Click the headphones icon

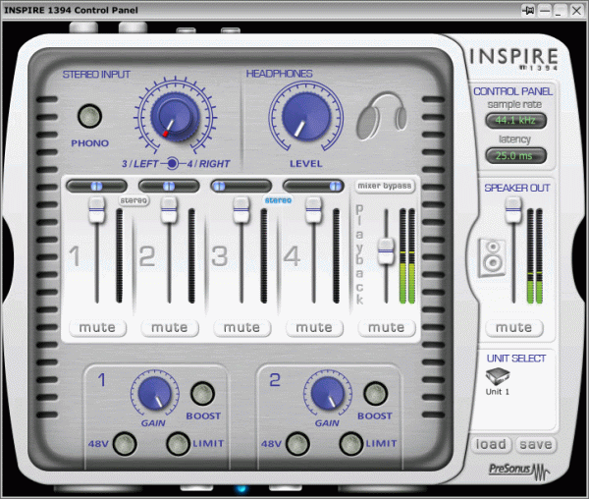382,116
